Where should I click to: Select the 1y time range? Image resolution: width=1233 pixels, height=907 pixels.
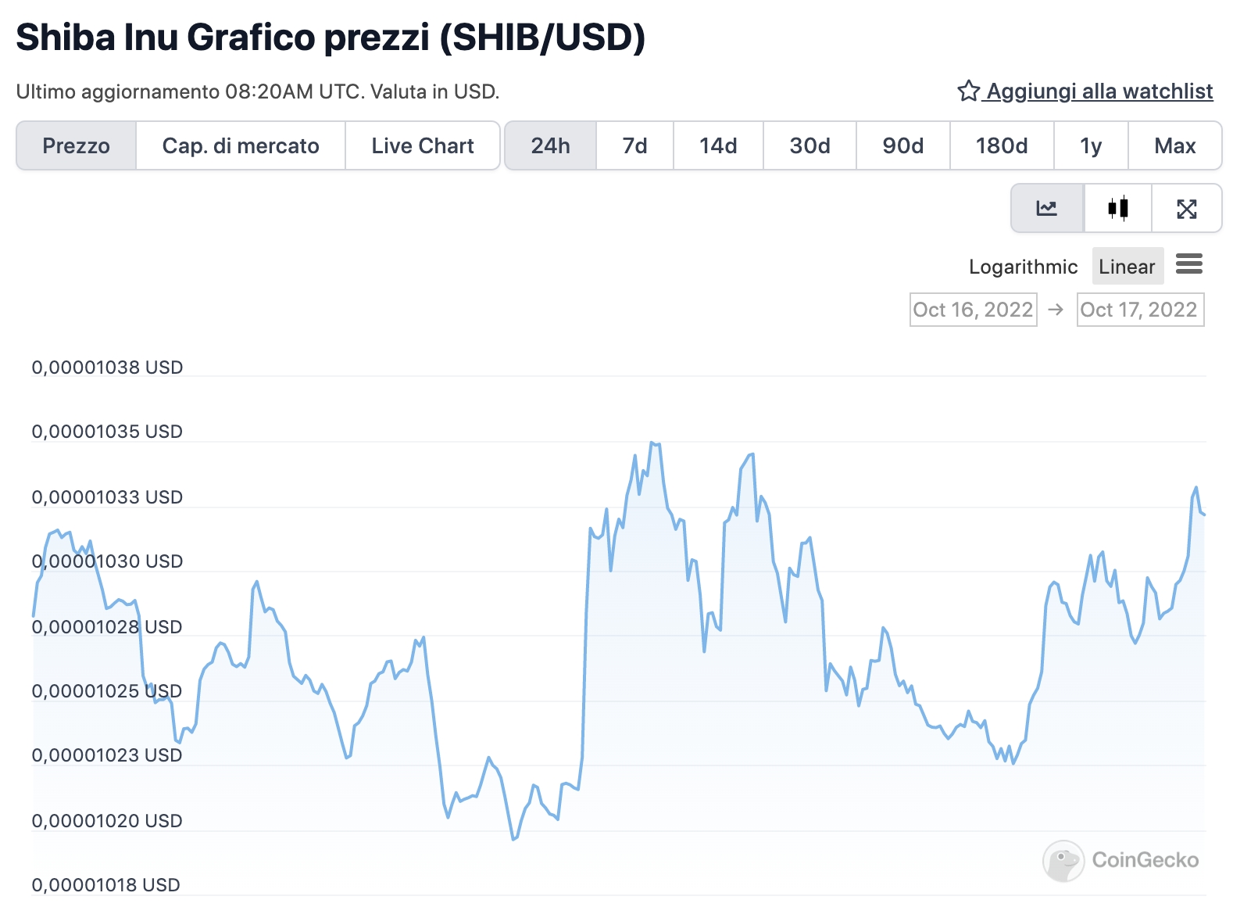point(1091,145)
